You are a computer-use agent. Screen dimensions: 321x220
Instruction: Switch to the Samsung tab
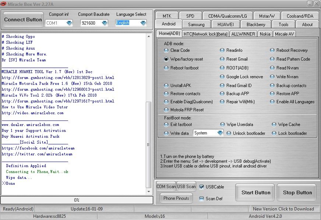point(196,25)
